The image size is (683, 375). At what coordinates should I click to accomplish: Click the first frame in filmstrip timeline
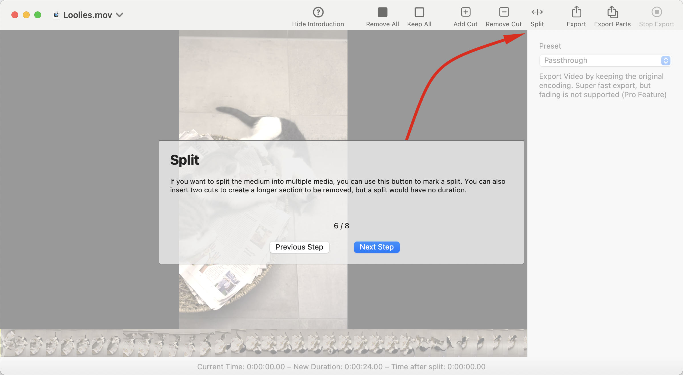pos(7,343)
